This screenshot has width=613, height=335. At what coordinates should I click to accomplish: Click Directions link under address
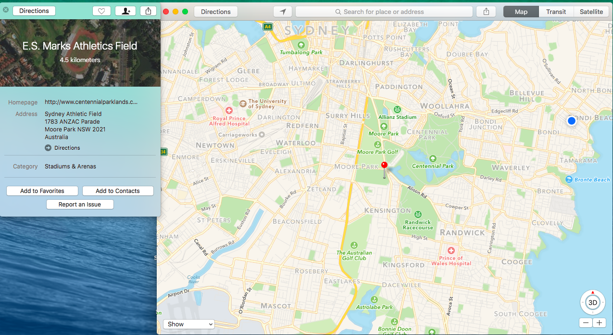click(x=63, y=148)
